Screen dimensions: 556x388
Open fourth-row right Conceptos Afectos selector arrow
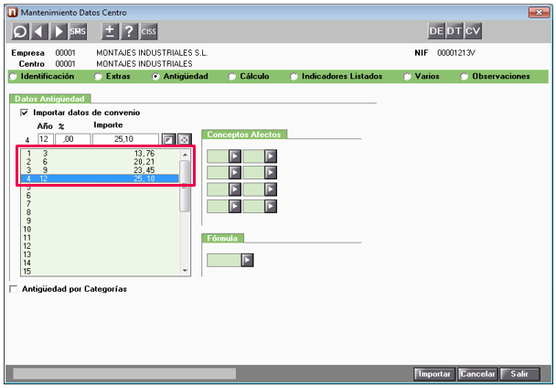point(271,206)
